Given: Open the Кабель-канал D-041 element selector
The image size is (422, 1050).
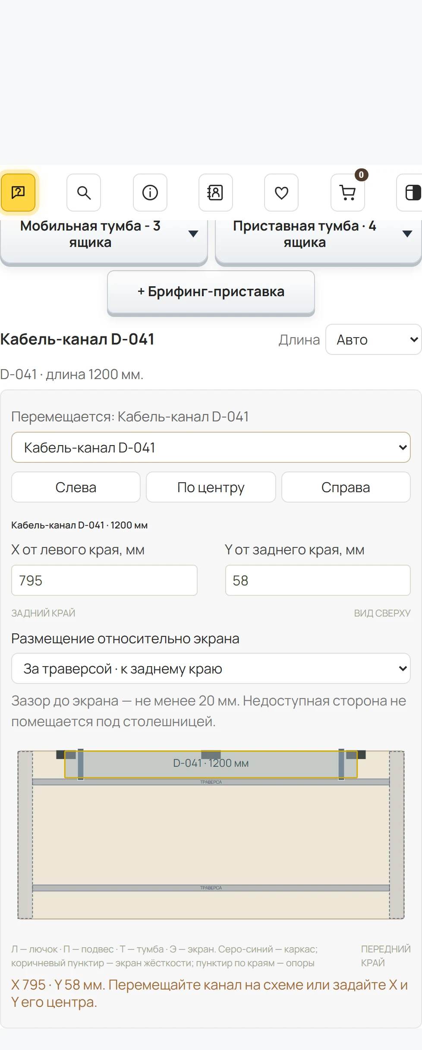Looking at the screenshot, I should [x=211, y=447].
